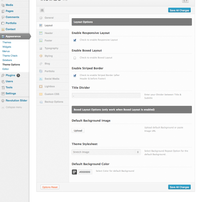Image resolution: width=202 pixels, height=202 pixels.
Task: Open the default background color swatch
Action: click(x=74, y=172)
